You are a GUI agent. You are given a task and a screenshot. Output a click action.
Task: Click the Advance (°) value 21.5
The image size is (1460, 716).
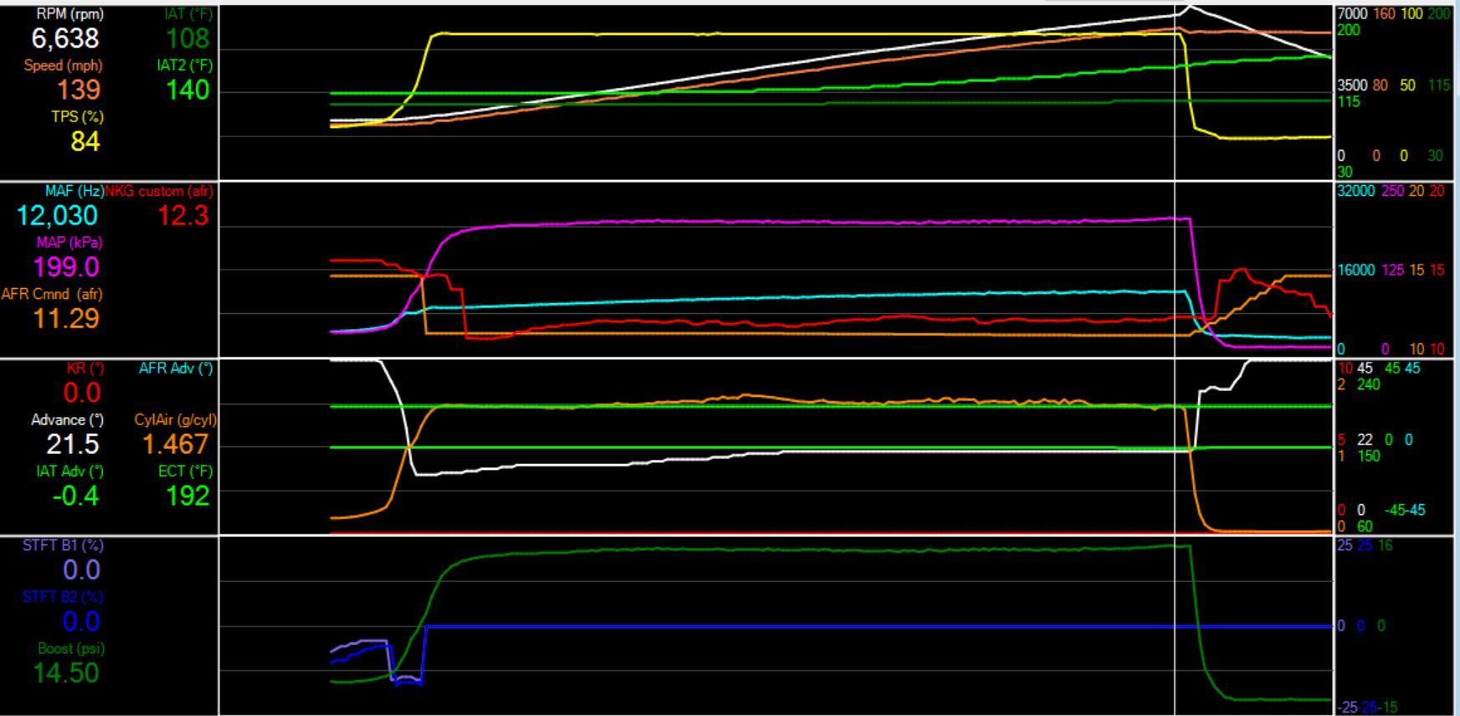pyautogui.click(x=73, y=444)
